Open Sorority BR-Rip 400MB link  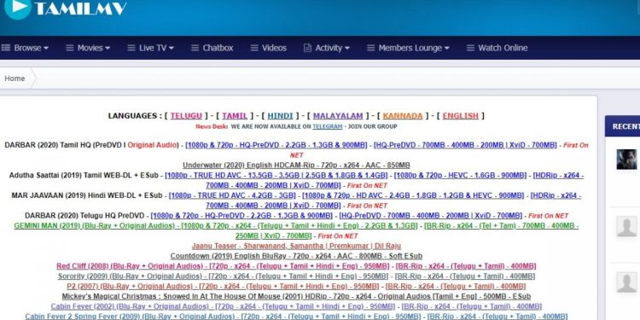point(465,276)
